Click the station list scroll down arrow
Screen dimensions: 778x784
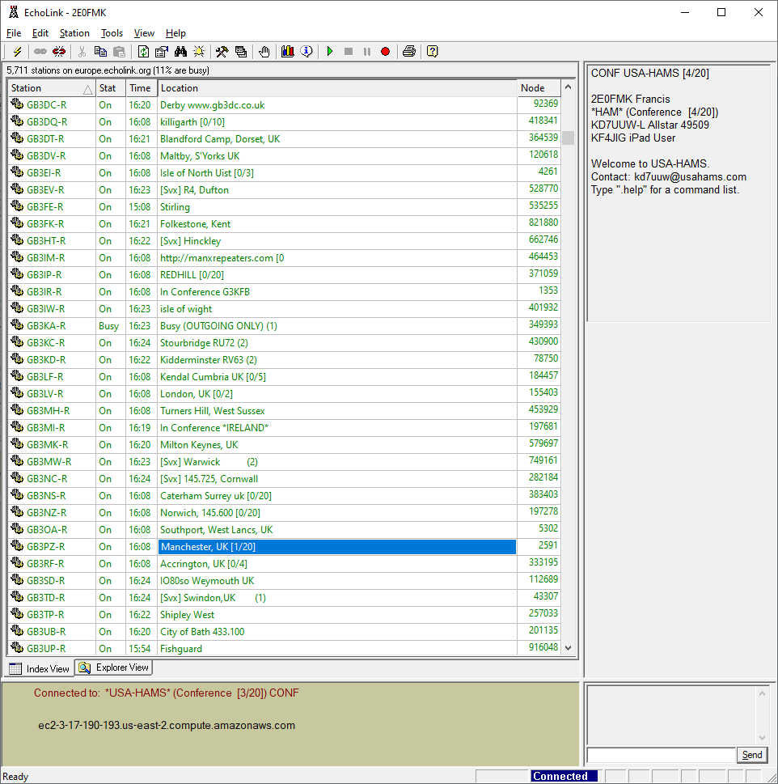pyautogui.click(x=568, y=648)
